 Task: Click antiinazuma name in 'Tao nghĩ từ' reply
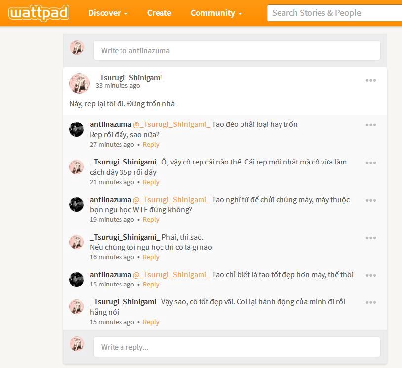coord(111,200)
